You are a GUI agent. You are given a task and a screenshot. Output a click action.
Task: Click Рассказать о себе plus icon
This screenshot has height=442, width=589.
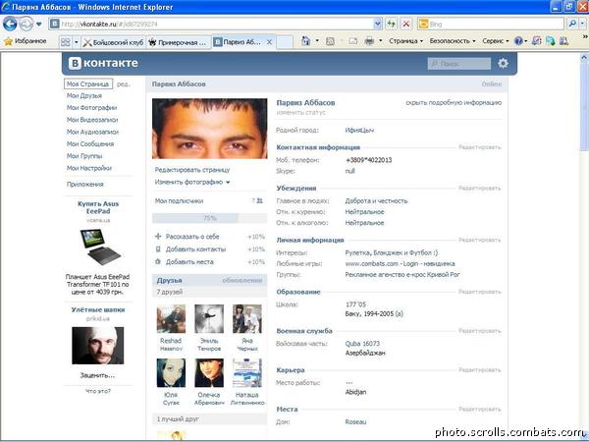pyautogui.click(x=158, y=237)
